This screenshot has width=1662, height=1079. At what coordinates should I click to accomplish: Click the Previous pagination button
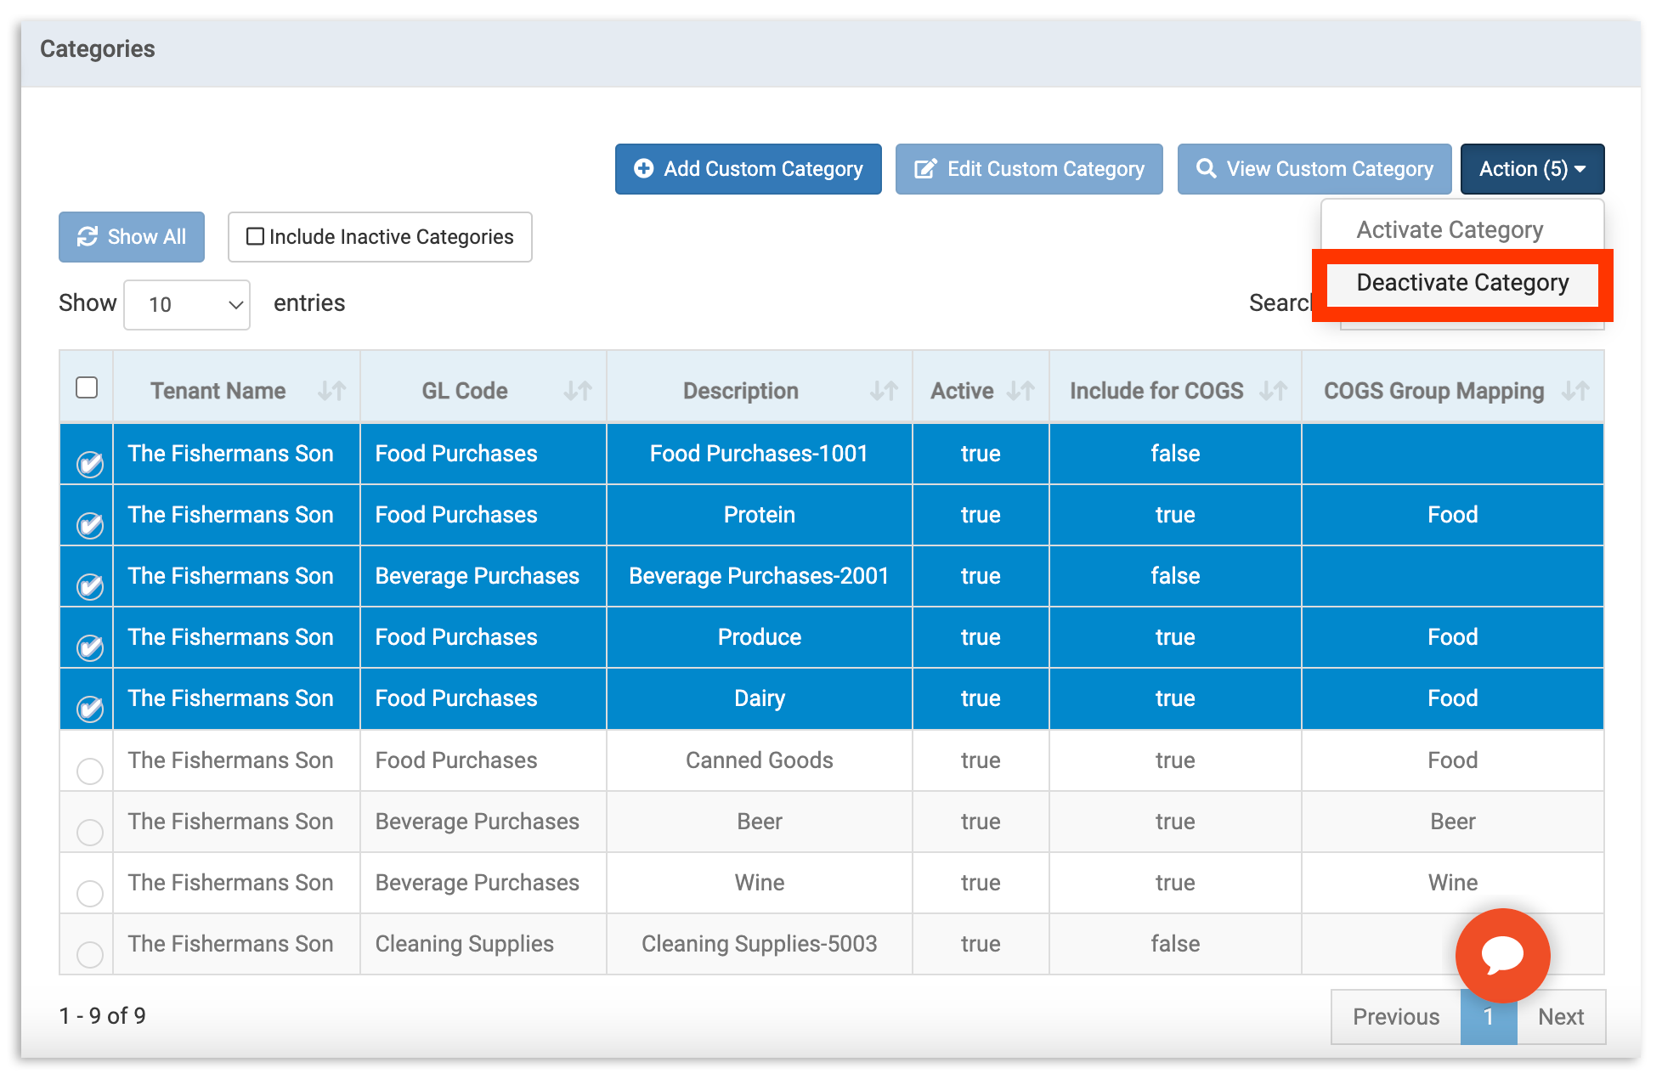click(x=1395, y=1016)
